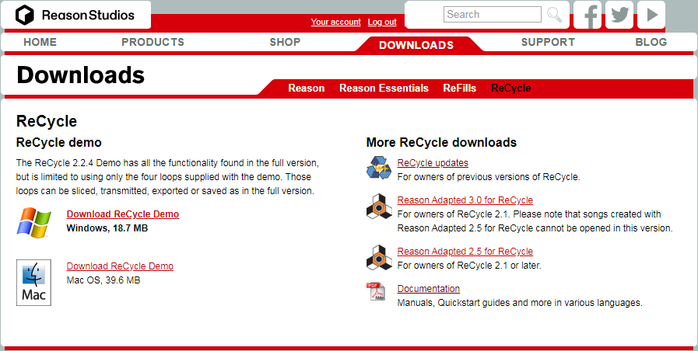The height and width of the screenshot is (351, 698).
Task: Select the ReCycle subtab
Action: (511, 88)
